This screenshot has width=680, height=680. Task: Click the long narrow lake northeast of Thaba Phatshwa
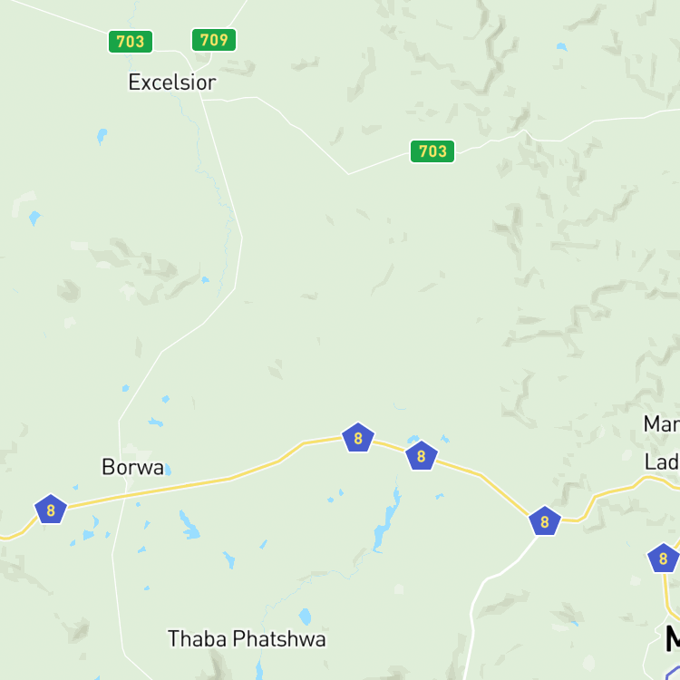coord(386,520)
